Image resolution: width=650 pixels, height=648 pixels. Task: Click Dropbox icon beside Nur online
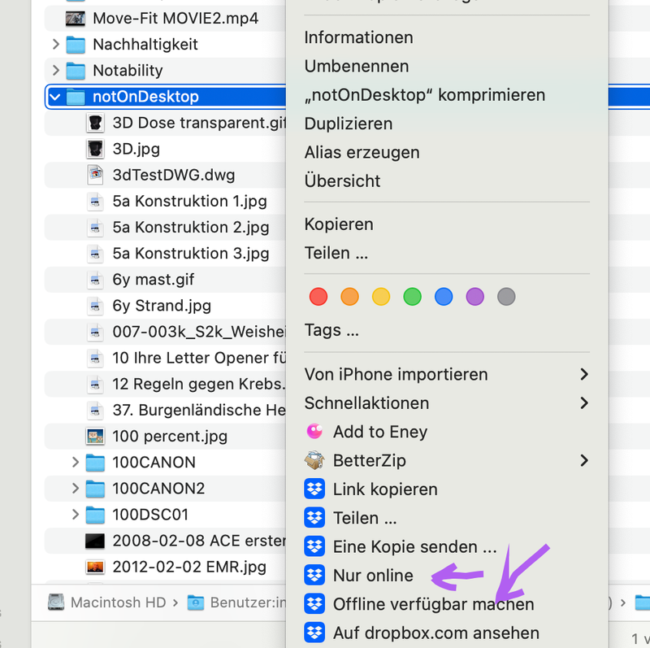point(314,575)
